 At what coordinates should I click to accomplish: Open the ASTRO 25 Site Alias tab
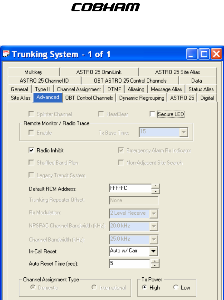pyautogui.click(x=178, y=72)
